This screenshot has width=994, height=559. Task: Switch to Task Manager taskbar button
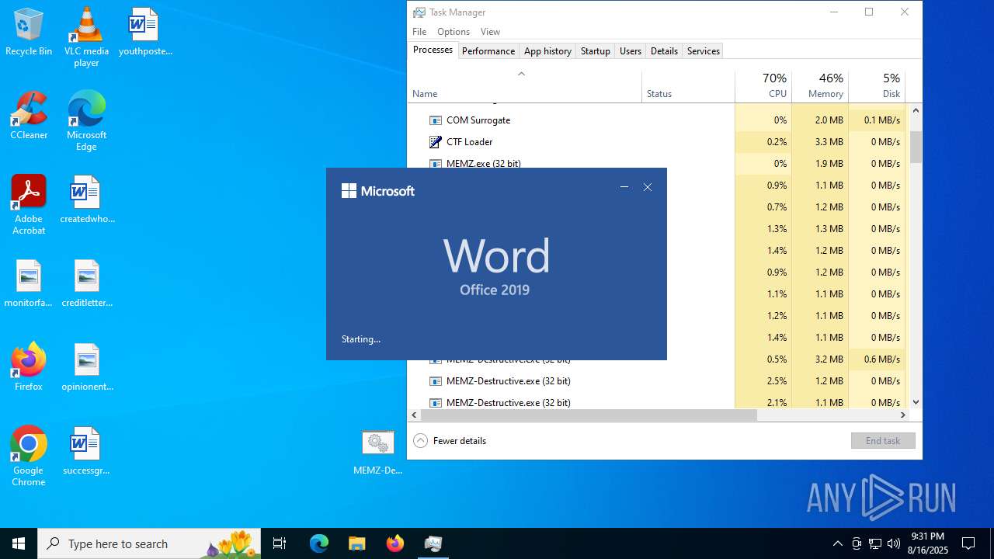(433, 543)
